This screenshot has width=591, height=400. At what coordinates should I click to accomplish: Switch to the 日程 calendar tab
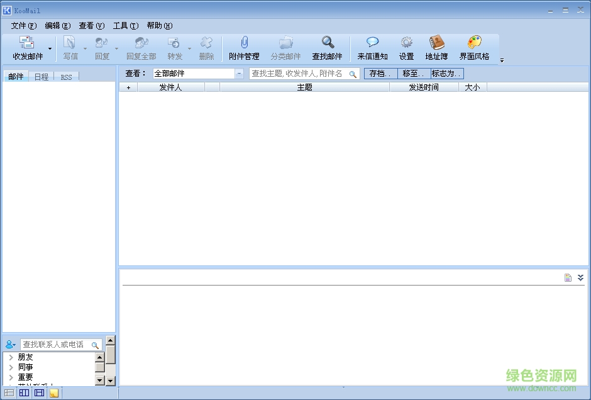[40, 76]
